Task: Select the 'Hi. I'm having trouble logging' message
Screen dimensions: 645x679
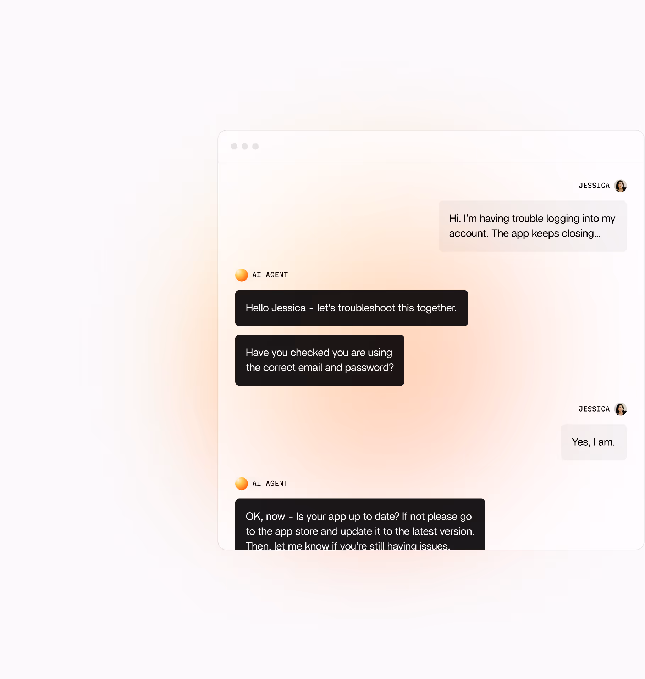Action: point(533,226)
